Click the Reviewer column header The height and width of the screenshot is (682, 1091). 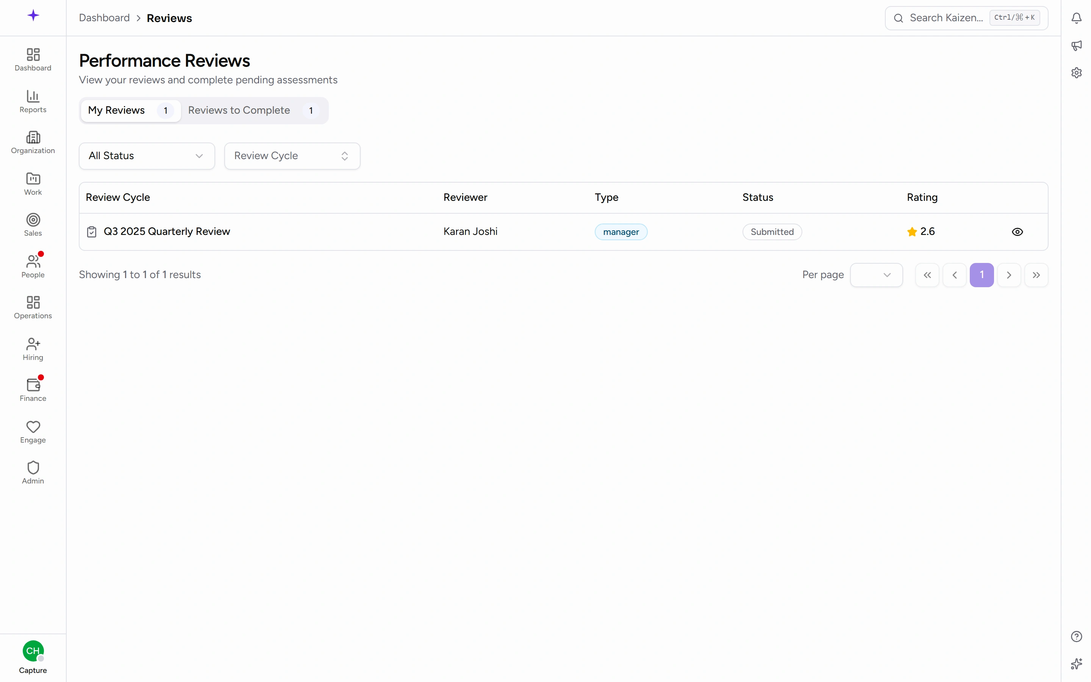(465, 197)
